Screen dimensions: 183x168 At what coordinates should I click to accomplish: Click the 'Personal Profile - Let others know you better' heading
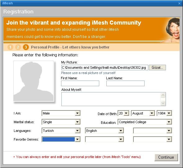(x=70, y=47)
